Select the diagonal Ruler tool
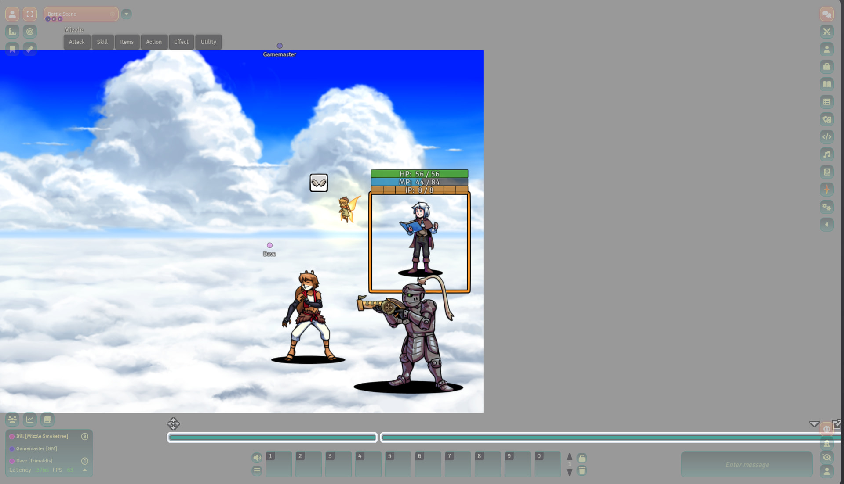The image size is (844, 484). pos(30,49)
